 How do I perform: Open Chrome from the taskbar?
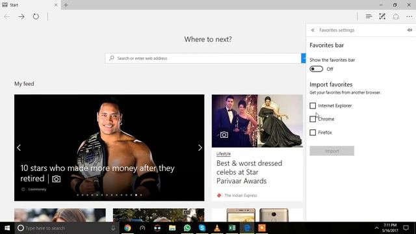tap(127, 228)
